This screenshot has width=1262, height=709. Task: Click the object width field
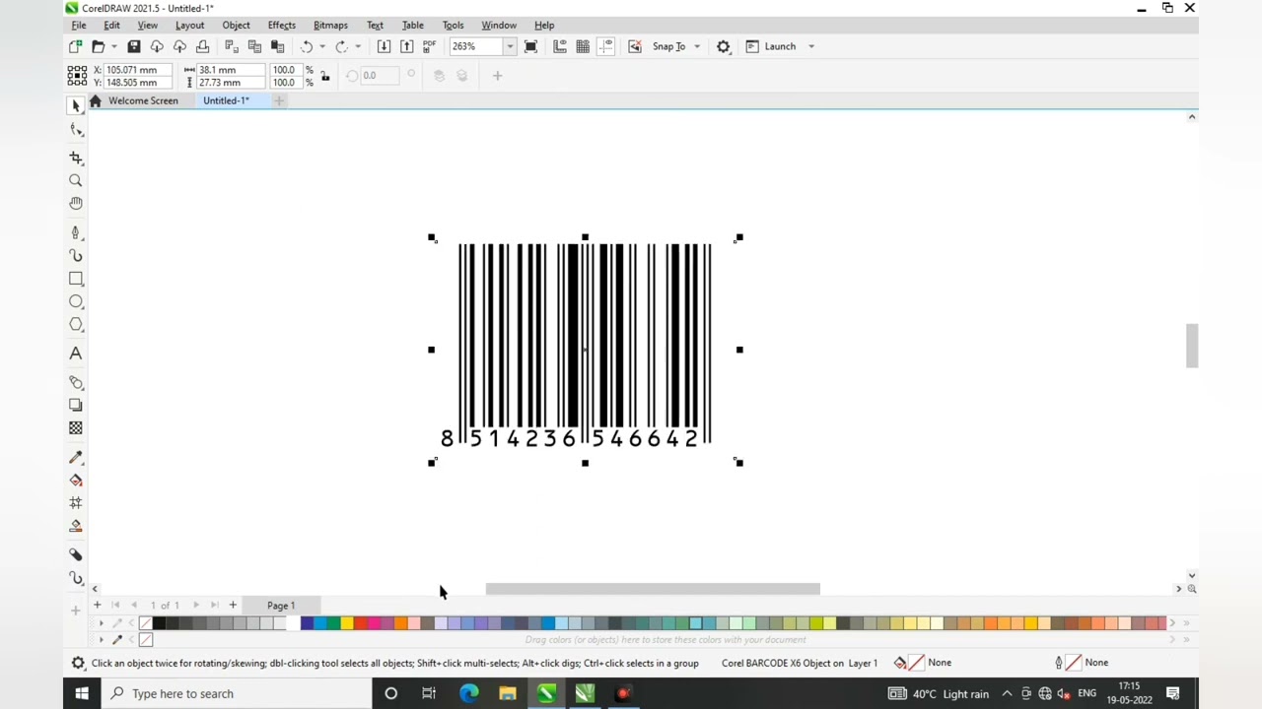pos(230,70)
